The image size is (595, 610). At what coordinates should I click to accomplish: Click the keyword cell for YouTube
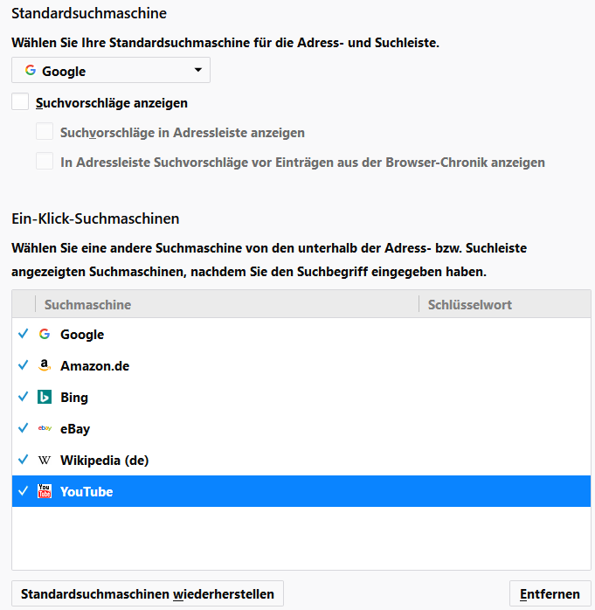point(504,492)
